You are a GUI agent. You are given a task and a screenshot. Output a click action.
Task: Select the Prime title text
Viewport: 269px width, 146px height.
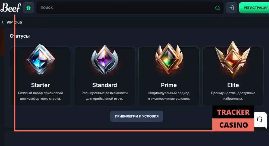coord(169,85)
